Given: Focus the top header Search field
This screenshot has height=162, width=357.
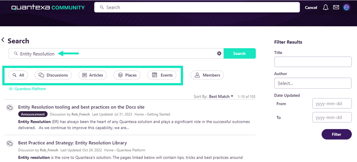Looking at the screenshot, I should (197, 8).
